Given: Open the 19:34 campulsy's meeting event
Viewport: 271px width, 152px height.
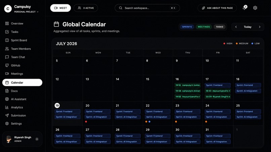Looking at the screenshot, I should (x=188, y=91).
